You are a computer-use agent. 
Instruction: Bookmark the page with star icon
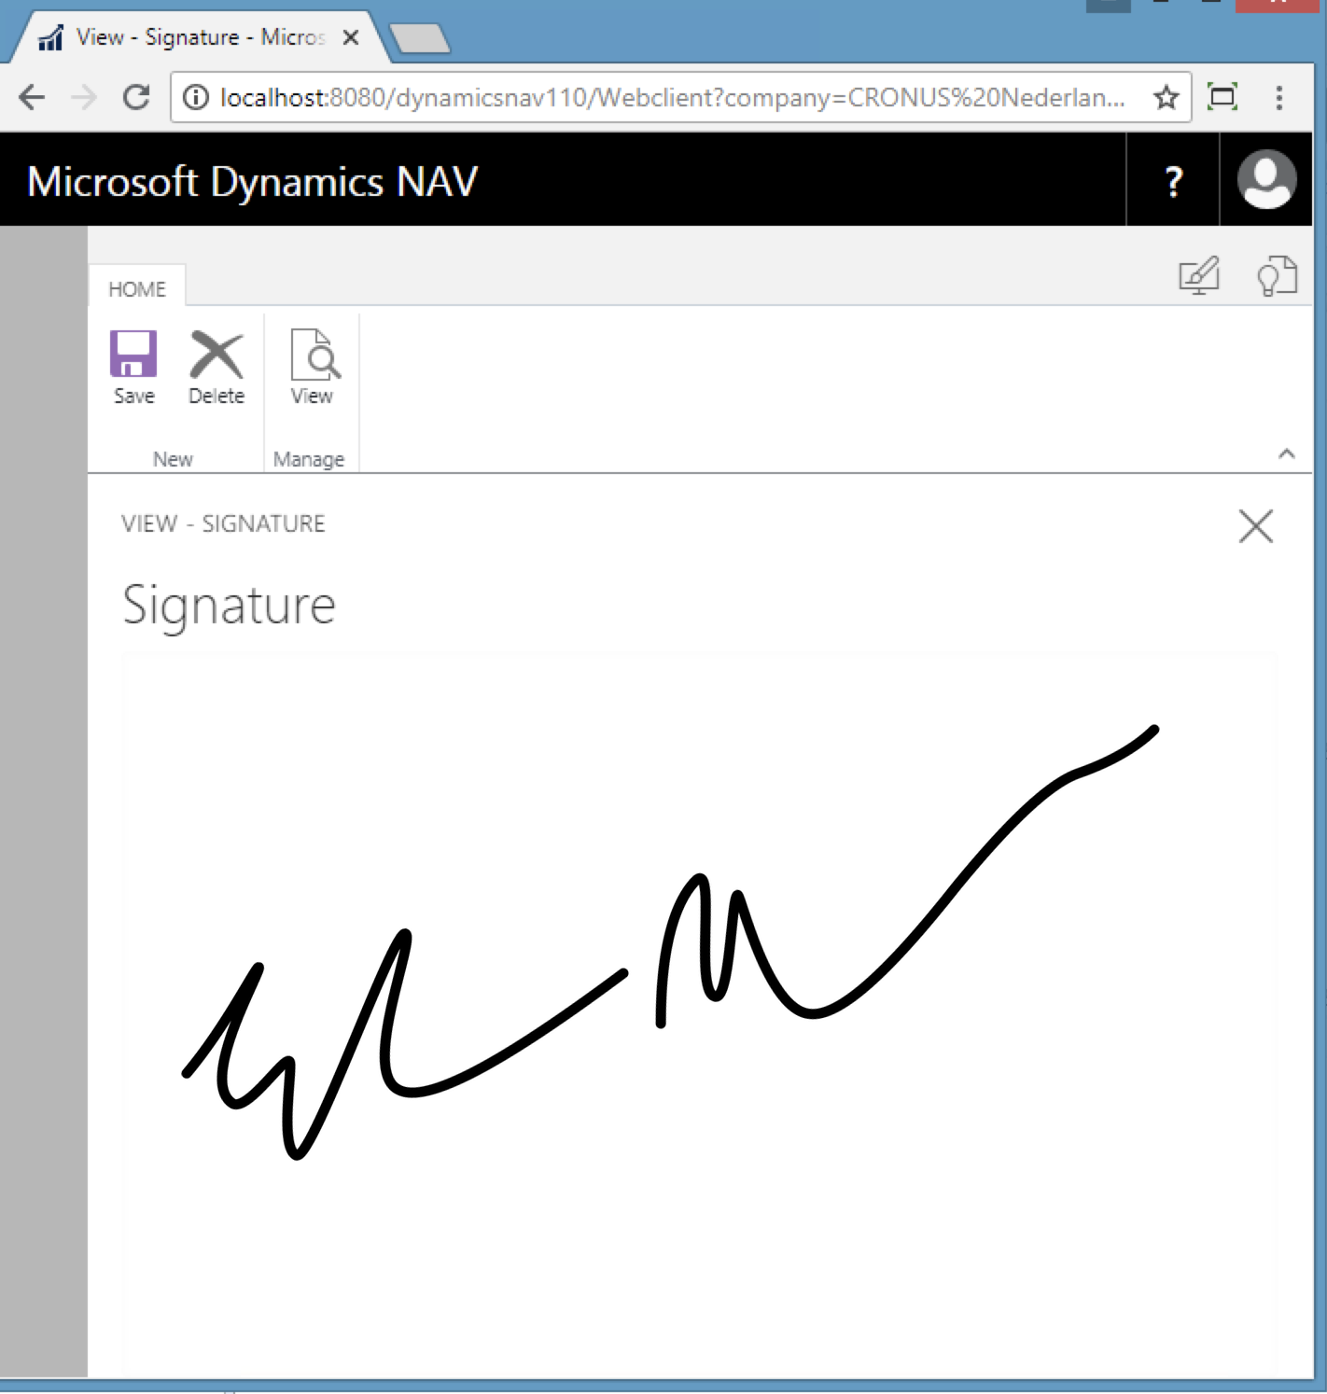1166,97
